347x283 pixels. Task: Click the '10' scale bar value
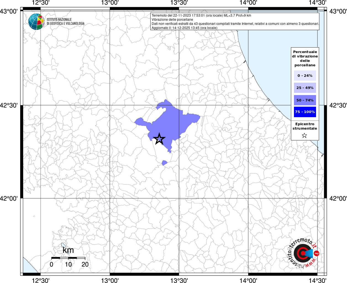(x=68, y=264)
